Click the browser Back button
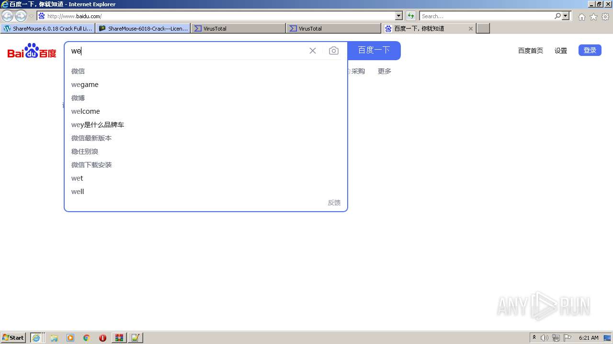Viewport: 613px width, 344px height. (7, 16)
